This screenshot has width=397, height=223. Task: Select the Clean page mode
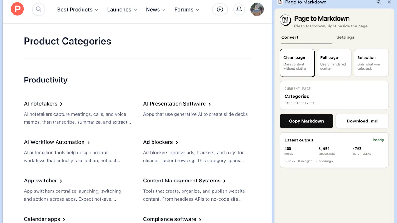pos(297,63)
